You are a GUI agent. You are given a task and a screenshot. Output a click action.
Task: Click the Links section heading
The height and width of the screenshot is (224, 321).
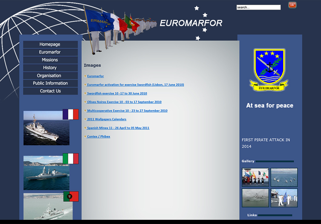tap(252, 215)
